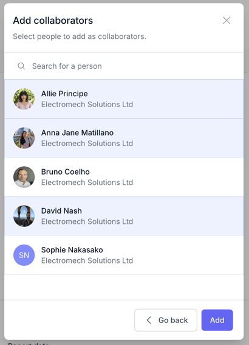Click David Nash's avatar photo
This screenshot has width=249, height=345.
tap(24, 216)
